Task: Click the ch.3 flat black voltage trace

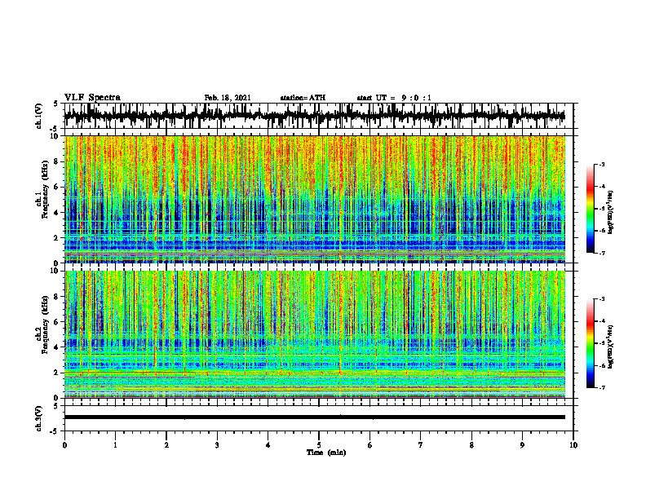Action: [314, 417]
